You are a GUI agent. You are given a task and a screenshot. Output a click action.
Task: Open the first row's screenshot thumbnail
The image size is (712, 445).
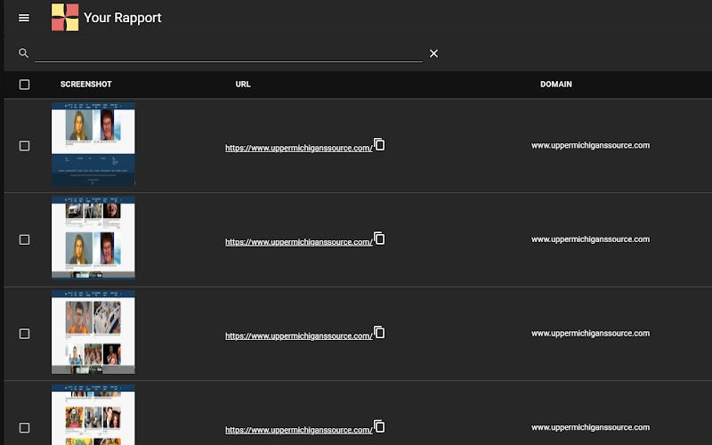pos(93,144)
